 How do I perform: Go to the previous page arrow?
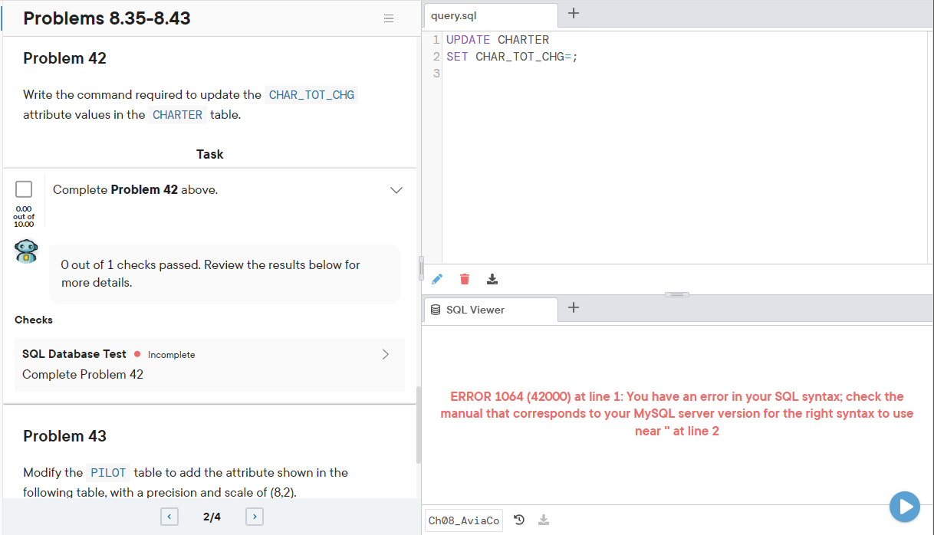[169, 517]
